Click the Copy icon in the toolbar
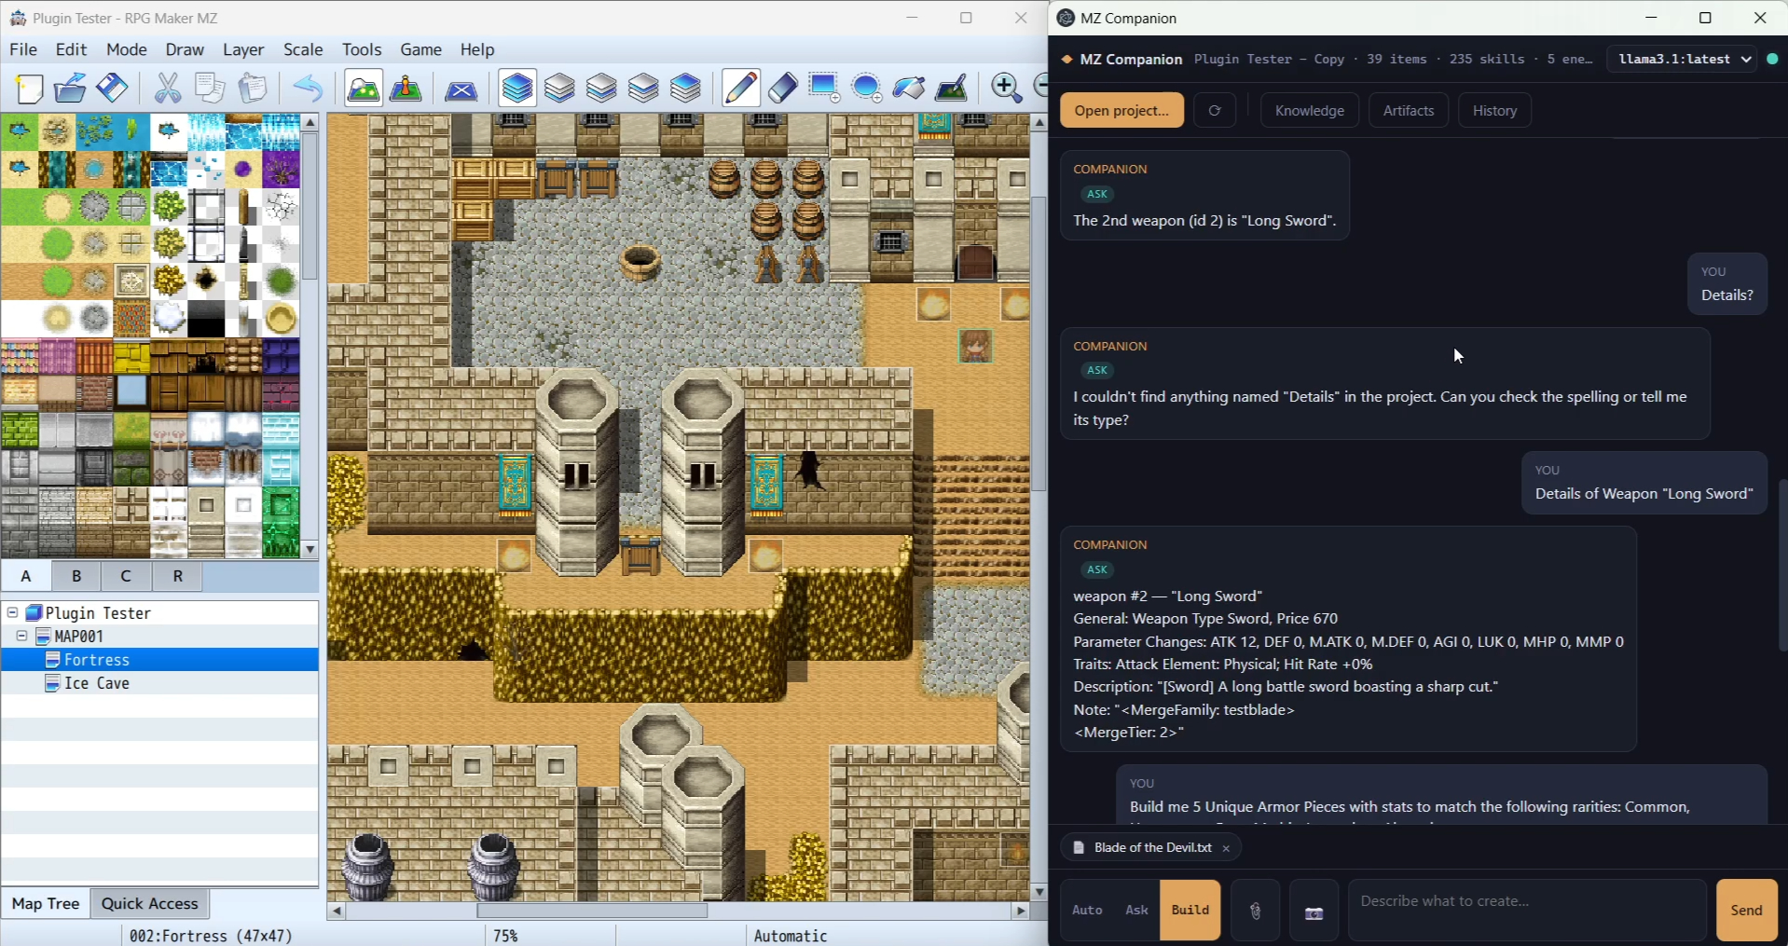The height and width of the screenshot is (946, 1788). (x=210, y=89)
